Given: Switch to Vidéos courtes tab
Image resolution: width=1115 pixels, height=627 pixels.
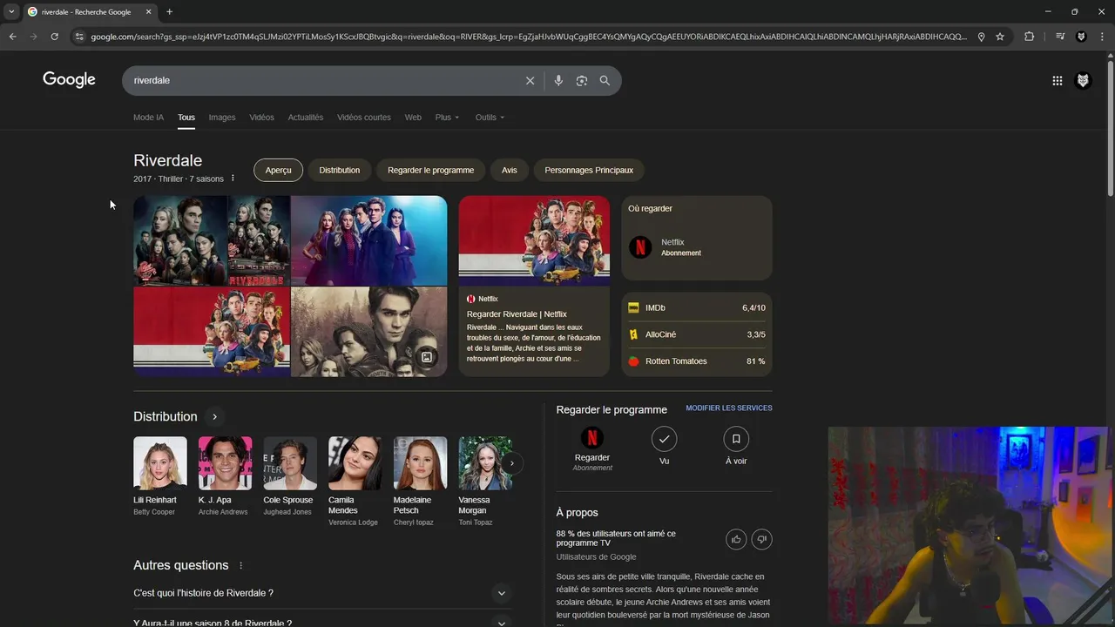Looking at the screenshot, I should tap(364, 118).
